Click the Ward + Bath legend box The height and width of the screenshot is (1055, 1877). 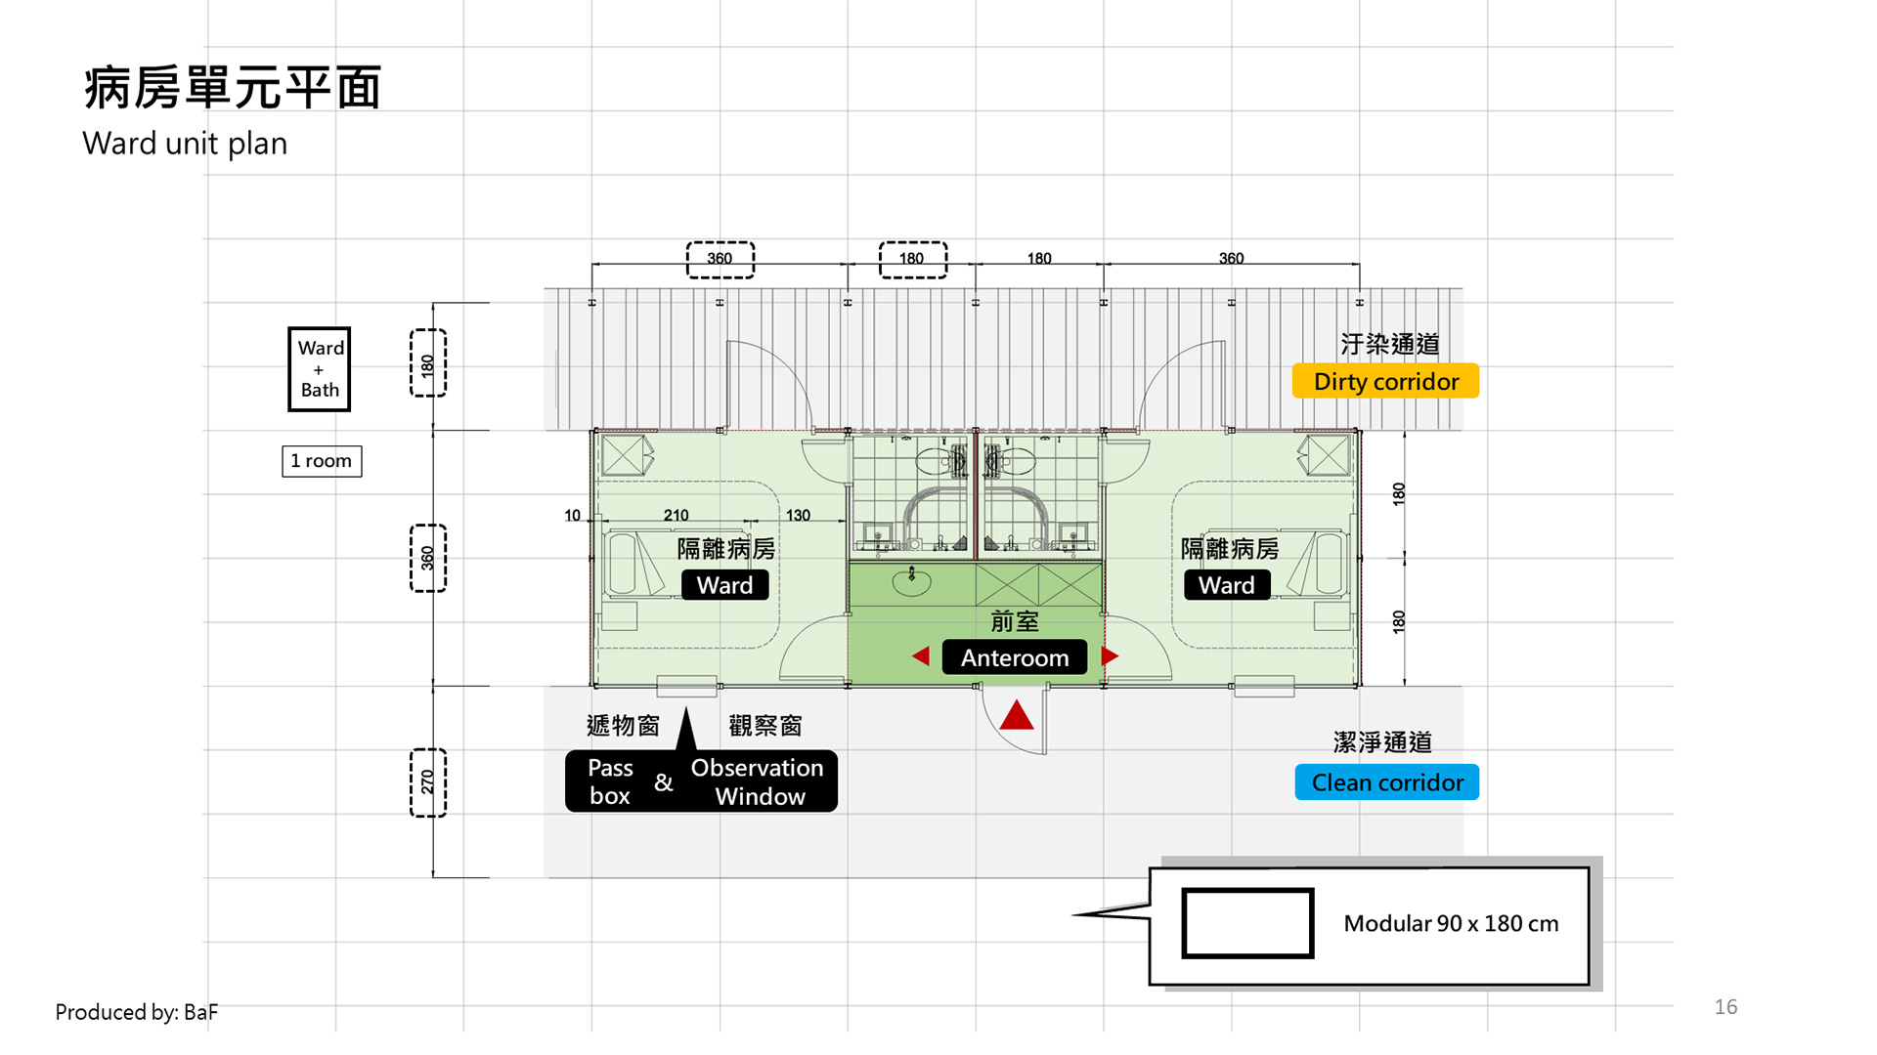(x=320, y=369)
